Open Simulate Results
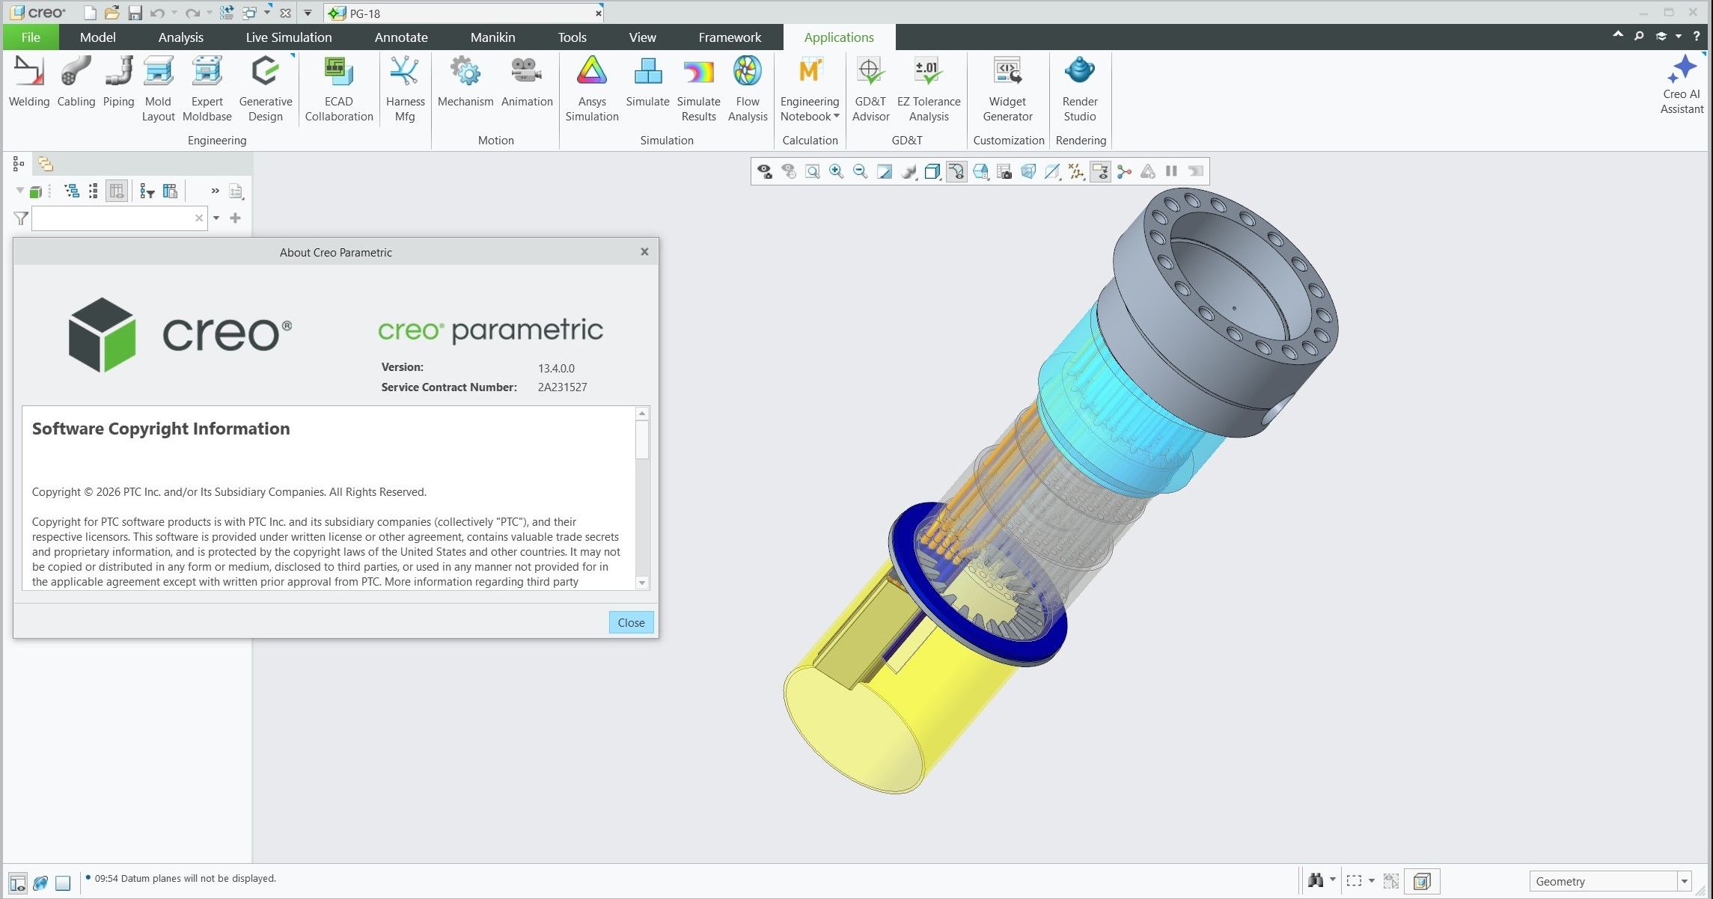This screenshot has width=1713, height=899. click(698, 90)
